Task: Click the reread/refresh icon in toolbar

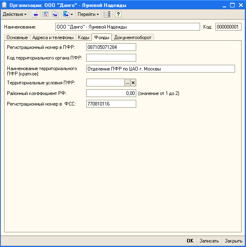Action: coord(46,14)
